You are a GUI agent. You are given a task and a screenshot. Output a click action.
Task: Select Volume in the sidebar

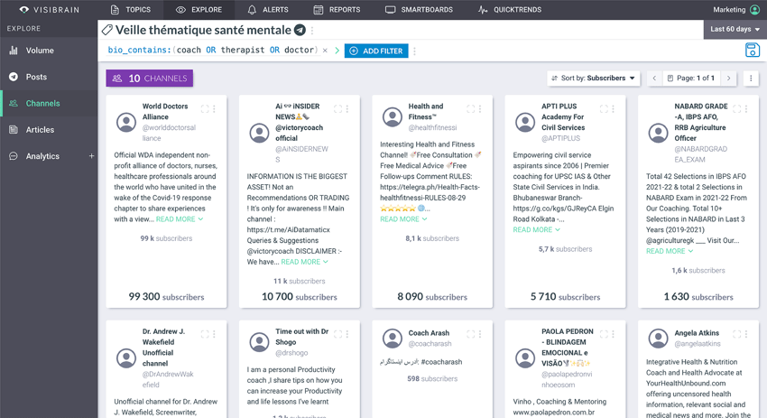click(x=49, y=51)
